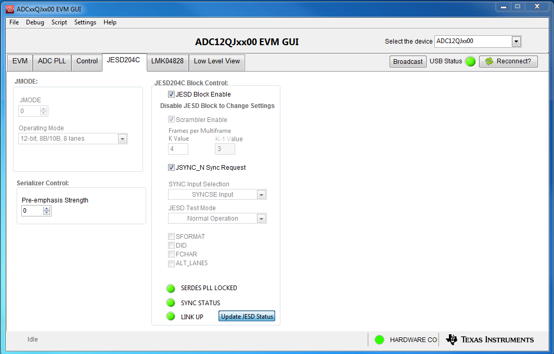This screenshot has height=354, width=554.
Task: Toggle the JSYNC_N Sync Request checkbox
Action: click(x=171, y=168)
